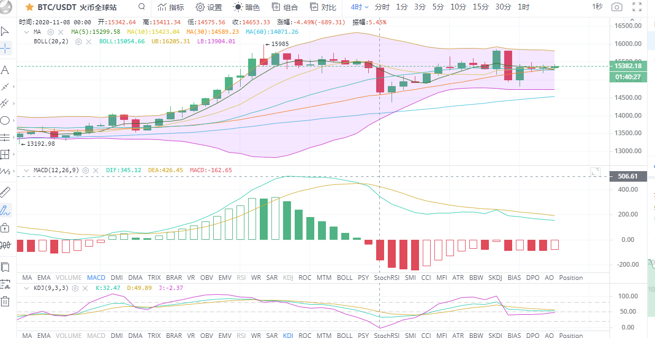Toggle KDJ in main indicator bar
This screenshot has width=655, height=338.
pyautogui.click(x=288, y=277)
